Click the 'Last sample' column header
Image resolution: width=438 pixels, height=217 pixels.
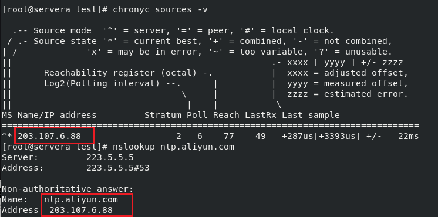click(x=311, y=115)
